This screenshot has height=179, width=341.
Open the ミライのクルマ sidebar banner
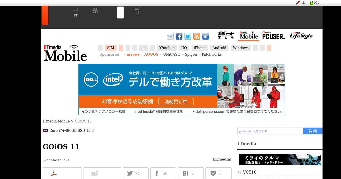pyautogui.click(x=280, y=160)
